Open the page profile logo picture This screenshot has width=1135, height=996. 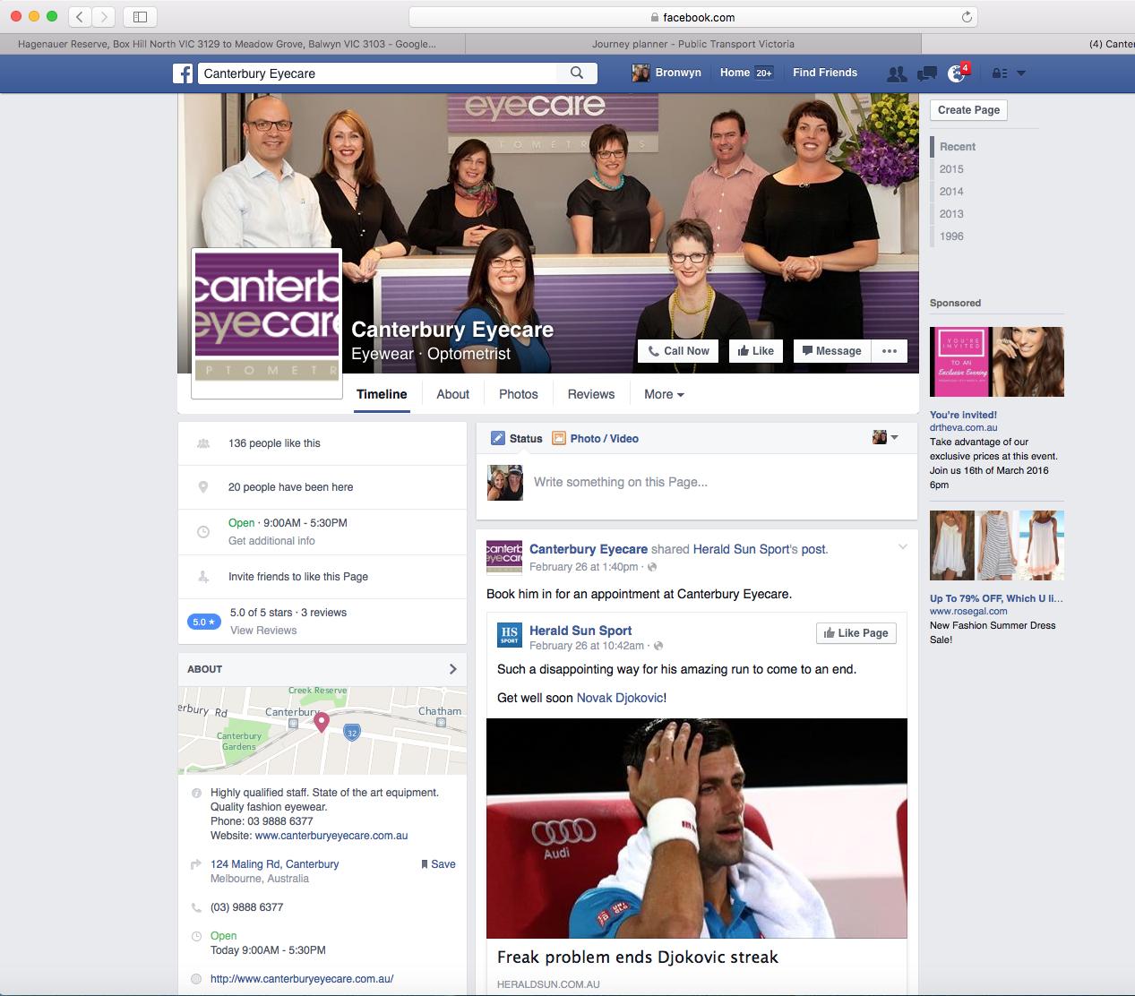(x=267, y=323)
